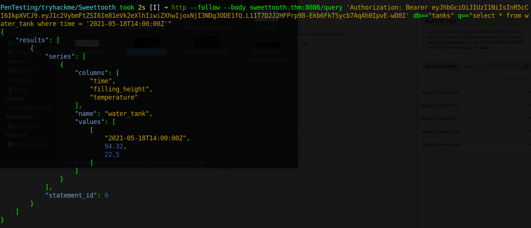The image size is (531, 228).
Task: Select the 251 GB Volume device
Action: [x=32, y=108]
